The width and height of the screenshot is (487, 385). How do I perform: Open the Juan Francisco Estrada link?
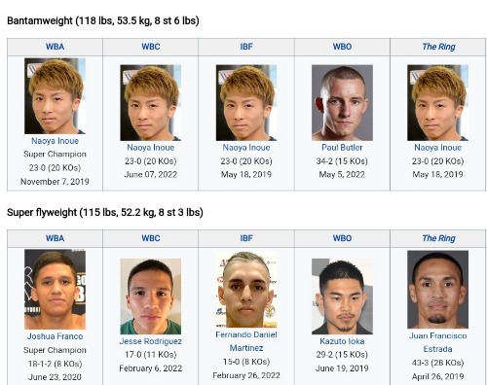coord(437,342)
